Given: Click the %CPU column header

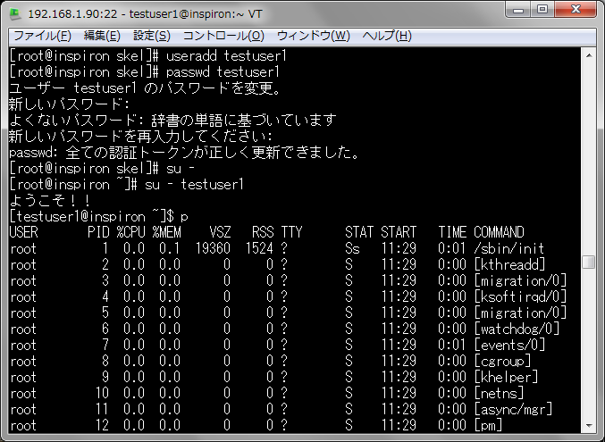Looking at the screenshot, I should 130,232.
